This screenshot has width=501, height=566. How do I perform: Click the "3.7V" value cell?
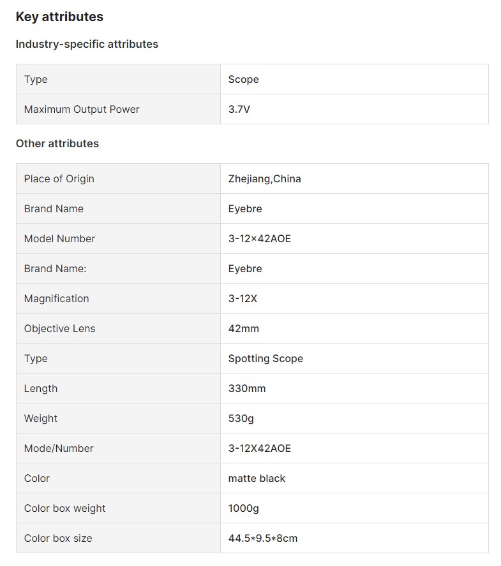tap(239, 109)
